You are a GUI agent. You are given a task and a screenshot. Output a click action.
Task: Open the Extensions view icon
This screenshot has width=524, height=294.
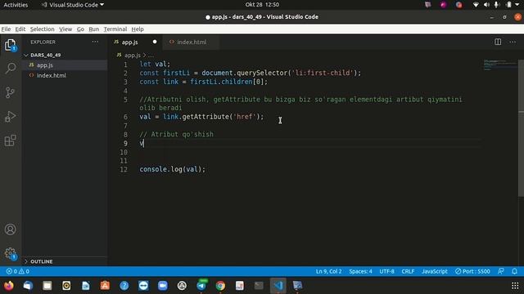pyautogui.click(x=11, y=140)
